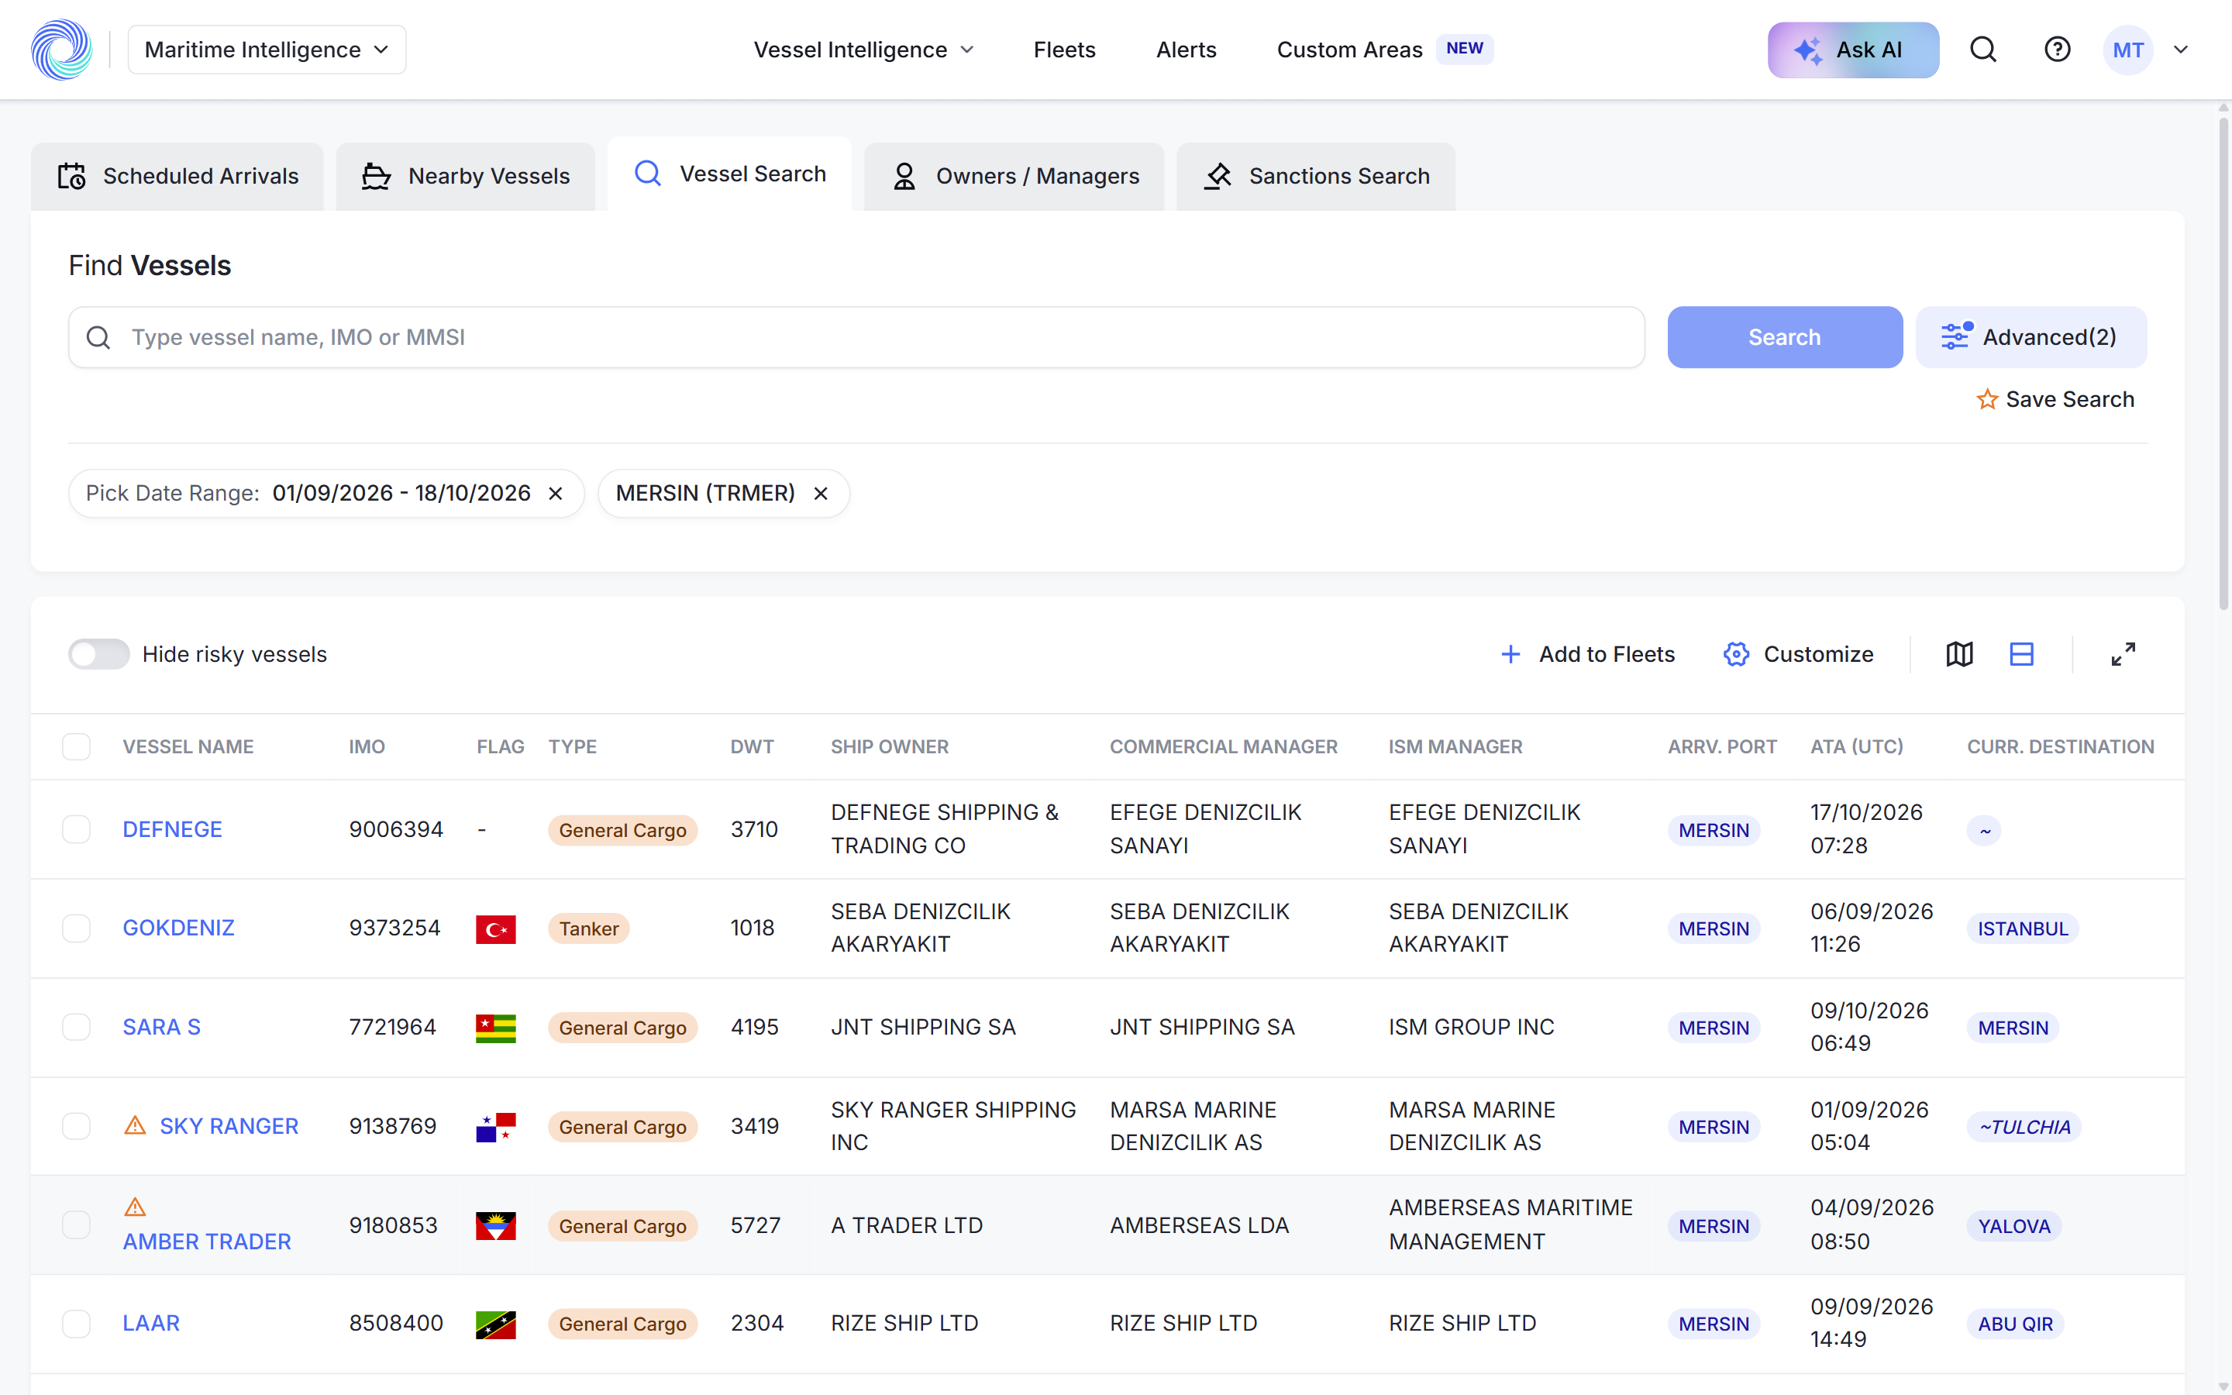Toggle Hide risky vessels switch
This screenshot has height=1395, width=2232.
click(x=98, y=654)
